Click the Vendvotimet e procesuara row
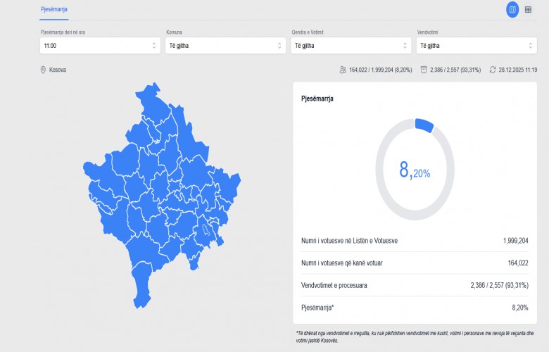Image resolution: width=549 pixels, height=352 pixels. pyautogui.click(x=415, y=285)
